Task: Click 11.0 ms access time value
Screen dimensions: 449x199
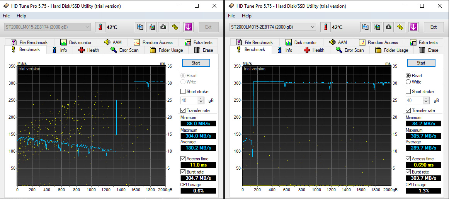Action: click(198, 165)
